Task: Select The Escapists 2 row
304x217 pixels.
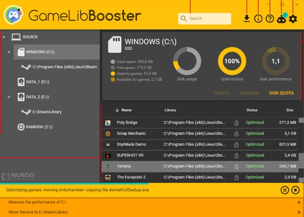Action: (x=200, y=177)
